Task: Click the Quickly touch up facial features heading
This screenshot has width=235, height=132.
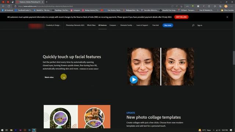Action: [72, 57]
